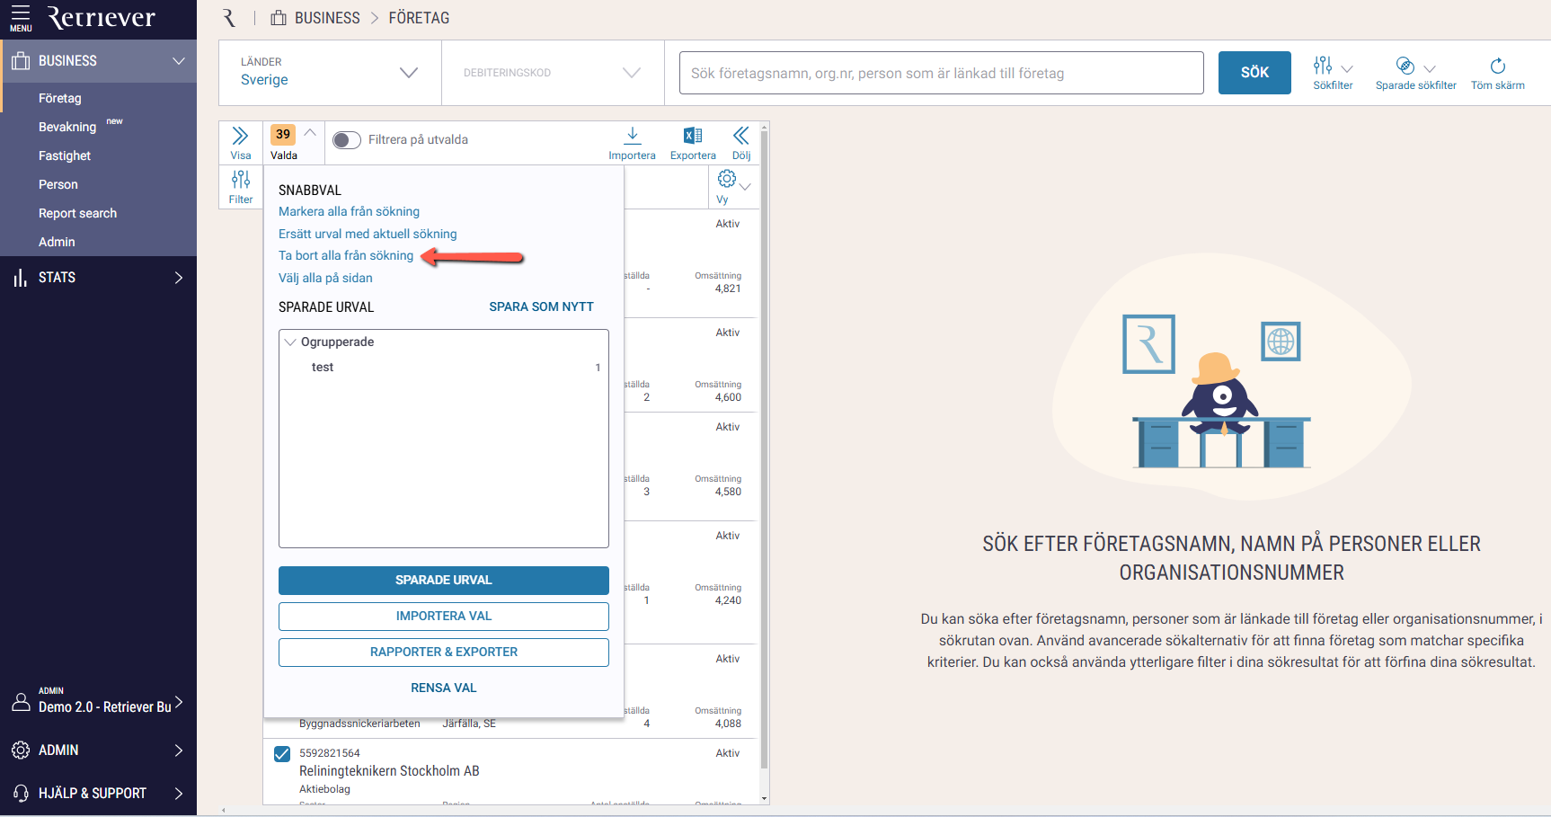Image resolution: width=1551 pixels, height=817 pixels.
Task: Click the Filter sliders icon
Action: click(241, 180)
